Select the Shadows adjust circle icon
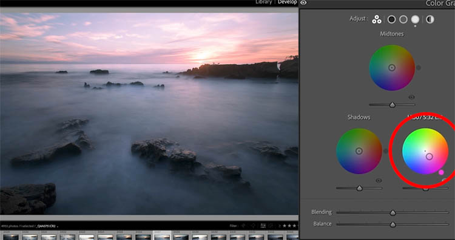 pyautogui.click(x=392, y=19)
